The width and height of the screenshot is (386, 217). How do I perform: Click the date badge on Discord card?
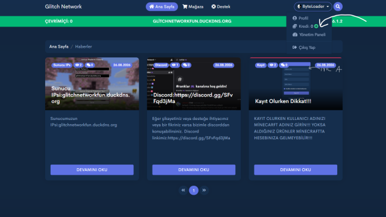224,65
